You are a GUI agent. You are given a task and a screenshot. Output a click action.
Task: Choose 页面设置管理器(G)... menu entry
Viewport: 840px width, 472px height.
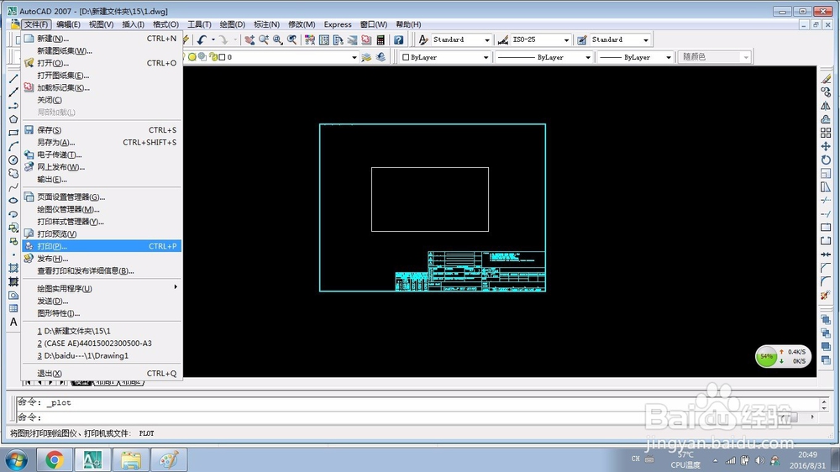102,197
